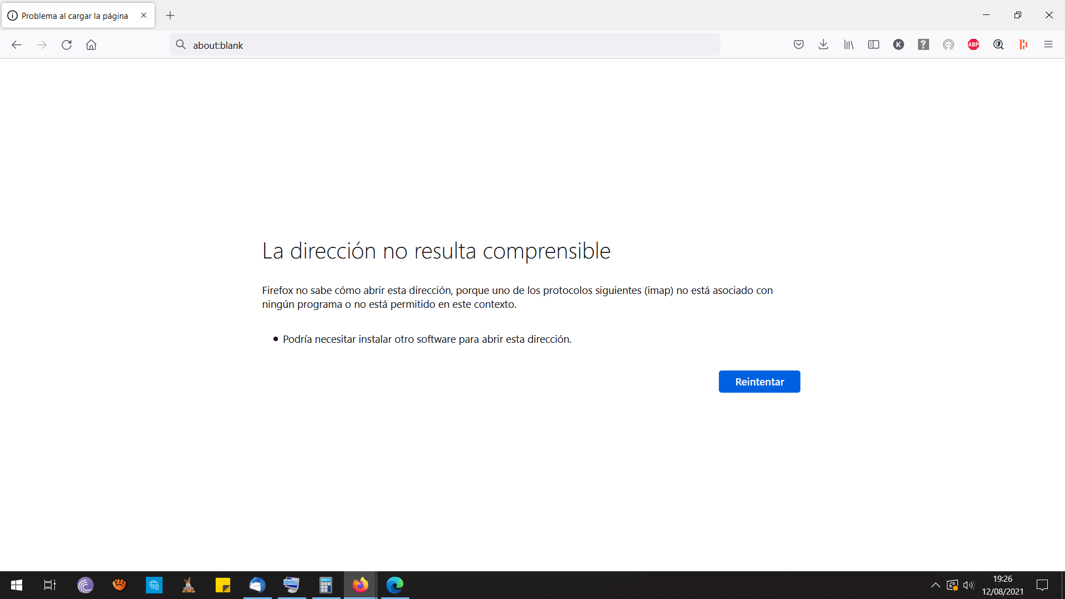Open the volume control in system tray
This screenshot has height=599, width=1065.
click(x=968, y=585)
